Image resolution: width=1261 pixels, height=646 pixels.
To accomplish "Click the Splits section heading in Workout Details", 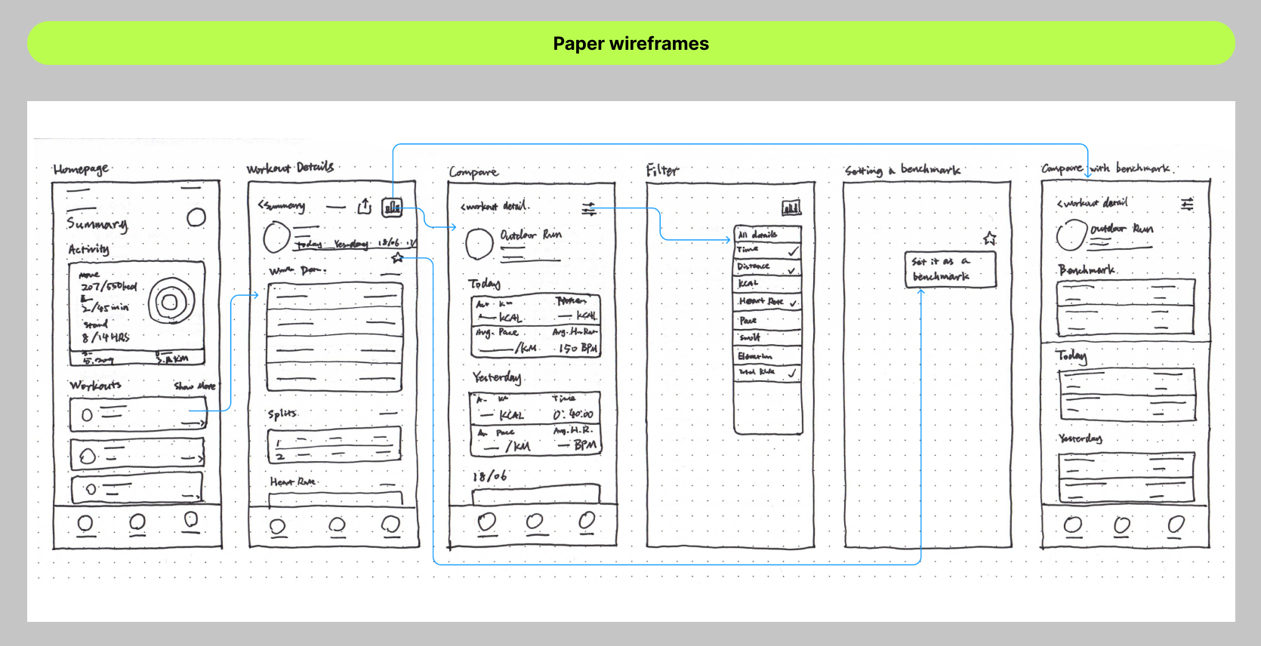I will point(282,414).
